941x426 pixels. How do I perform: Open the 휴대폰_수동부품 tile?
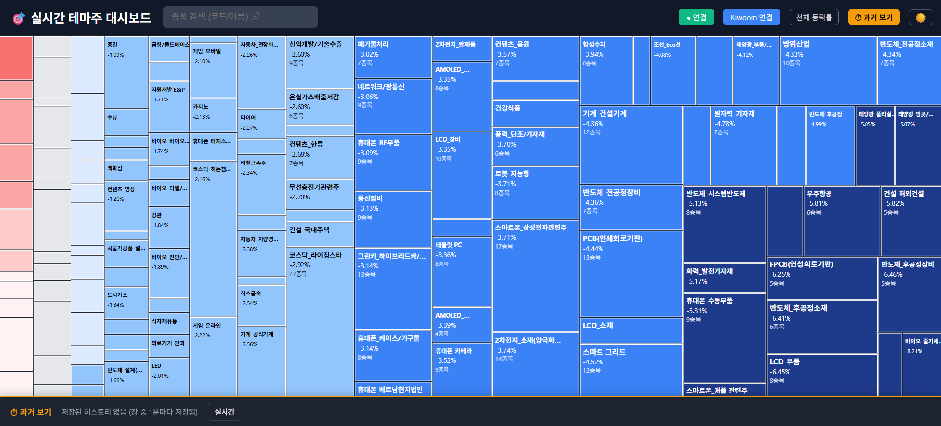pyautogui.click(x=725, y=337)
